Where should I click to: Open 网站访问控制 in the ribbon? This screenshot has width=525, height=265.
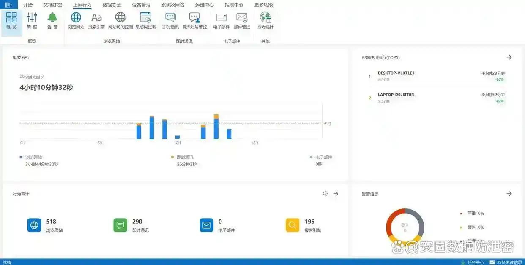pos(120,21)
